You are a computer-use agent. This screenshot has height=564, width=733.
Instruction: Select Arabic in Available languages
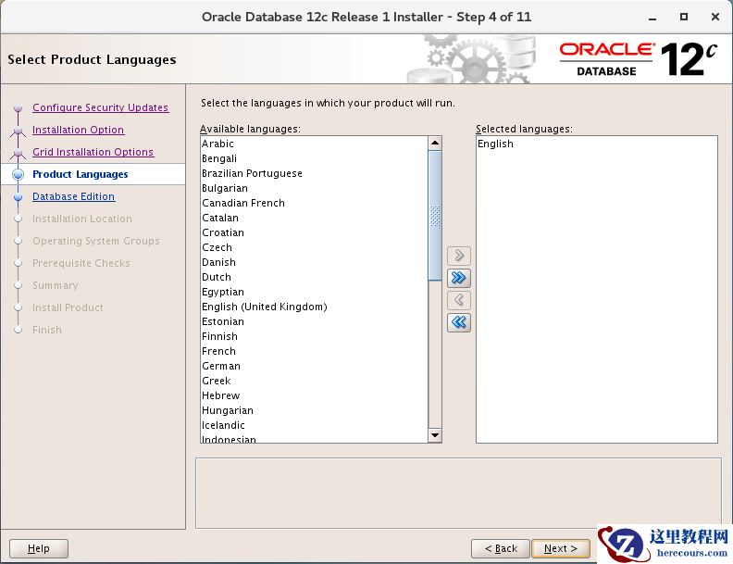314,144
